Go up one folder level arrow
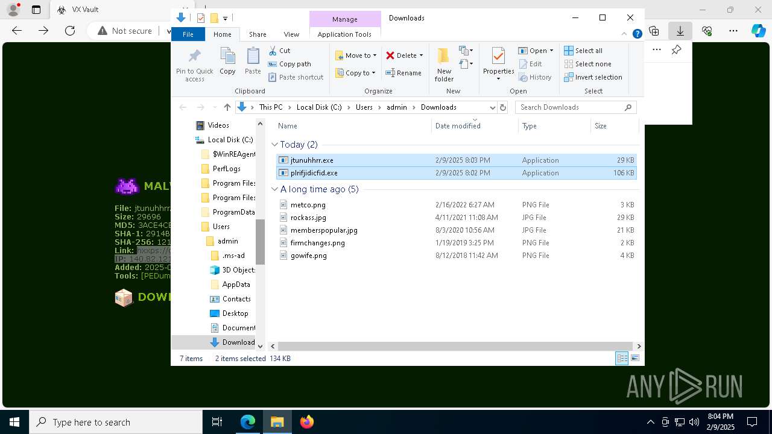Screen dimensions: 772x434 click(227, 107)
